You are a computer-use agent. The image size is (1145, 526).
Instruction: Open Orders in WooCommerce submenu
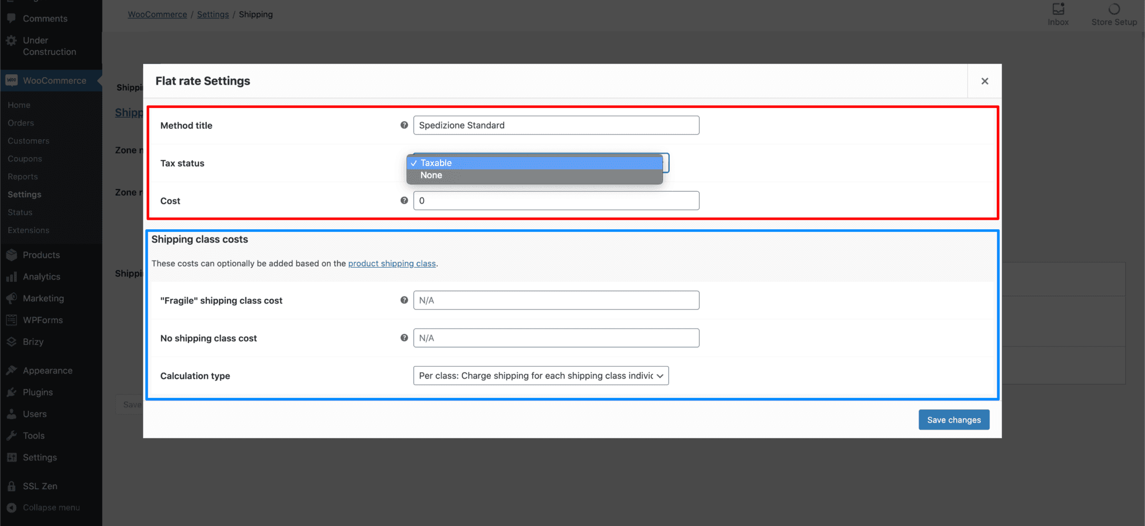[x=21, y=123]
